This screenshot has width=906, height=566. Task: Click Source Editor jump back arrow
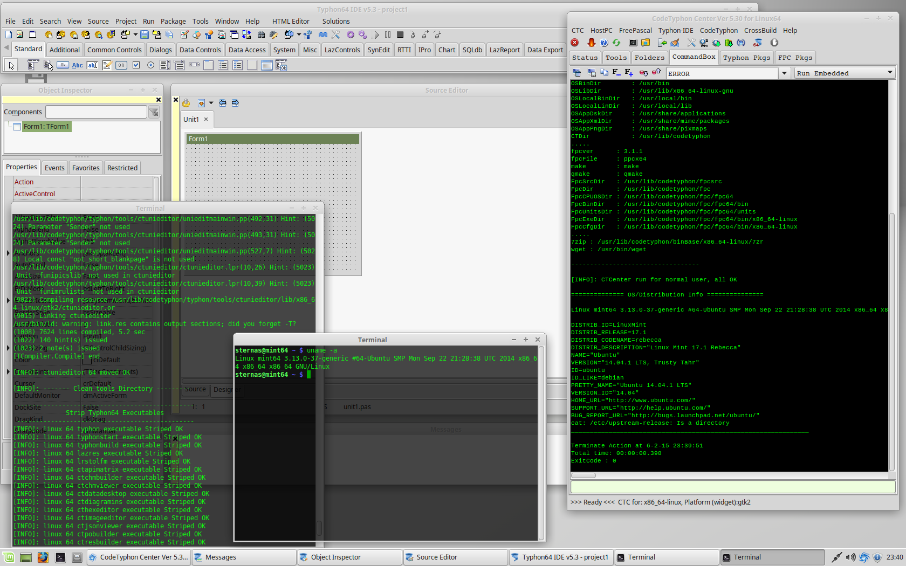223,103
